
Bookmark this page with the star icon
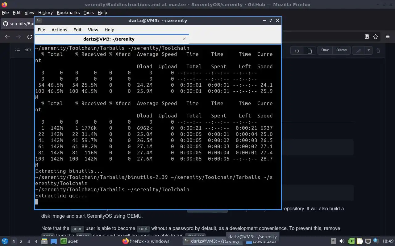coord(376,37)
